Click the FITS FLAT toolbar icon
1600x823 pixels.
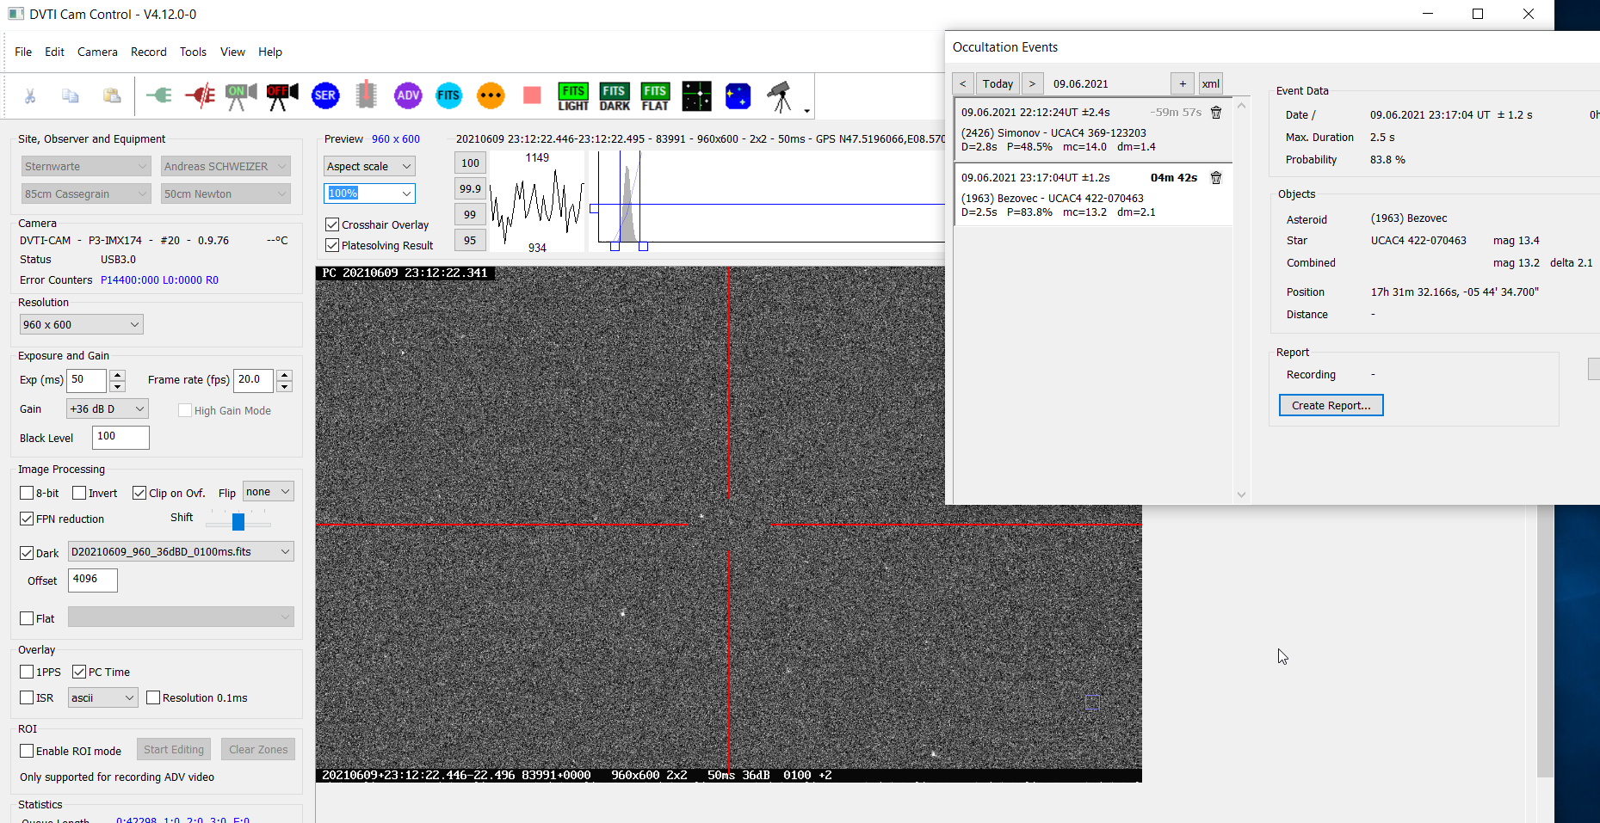coord(655,96)
